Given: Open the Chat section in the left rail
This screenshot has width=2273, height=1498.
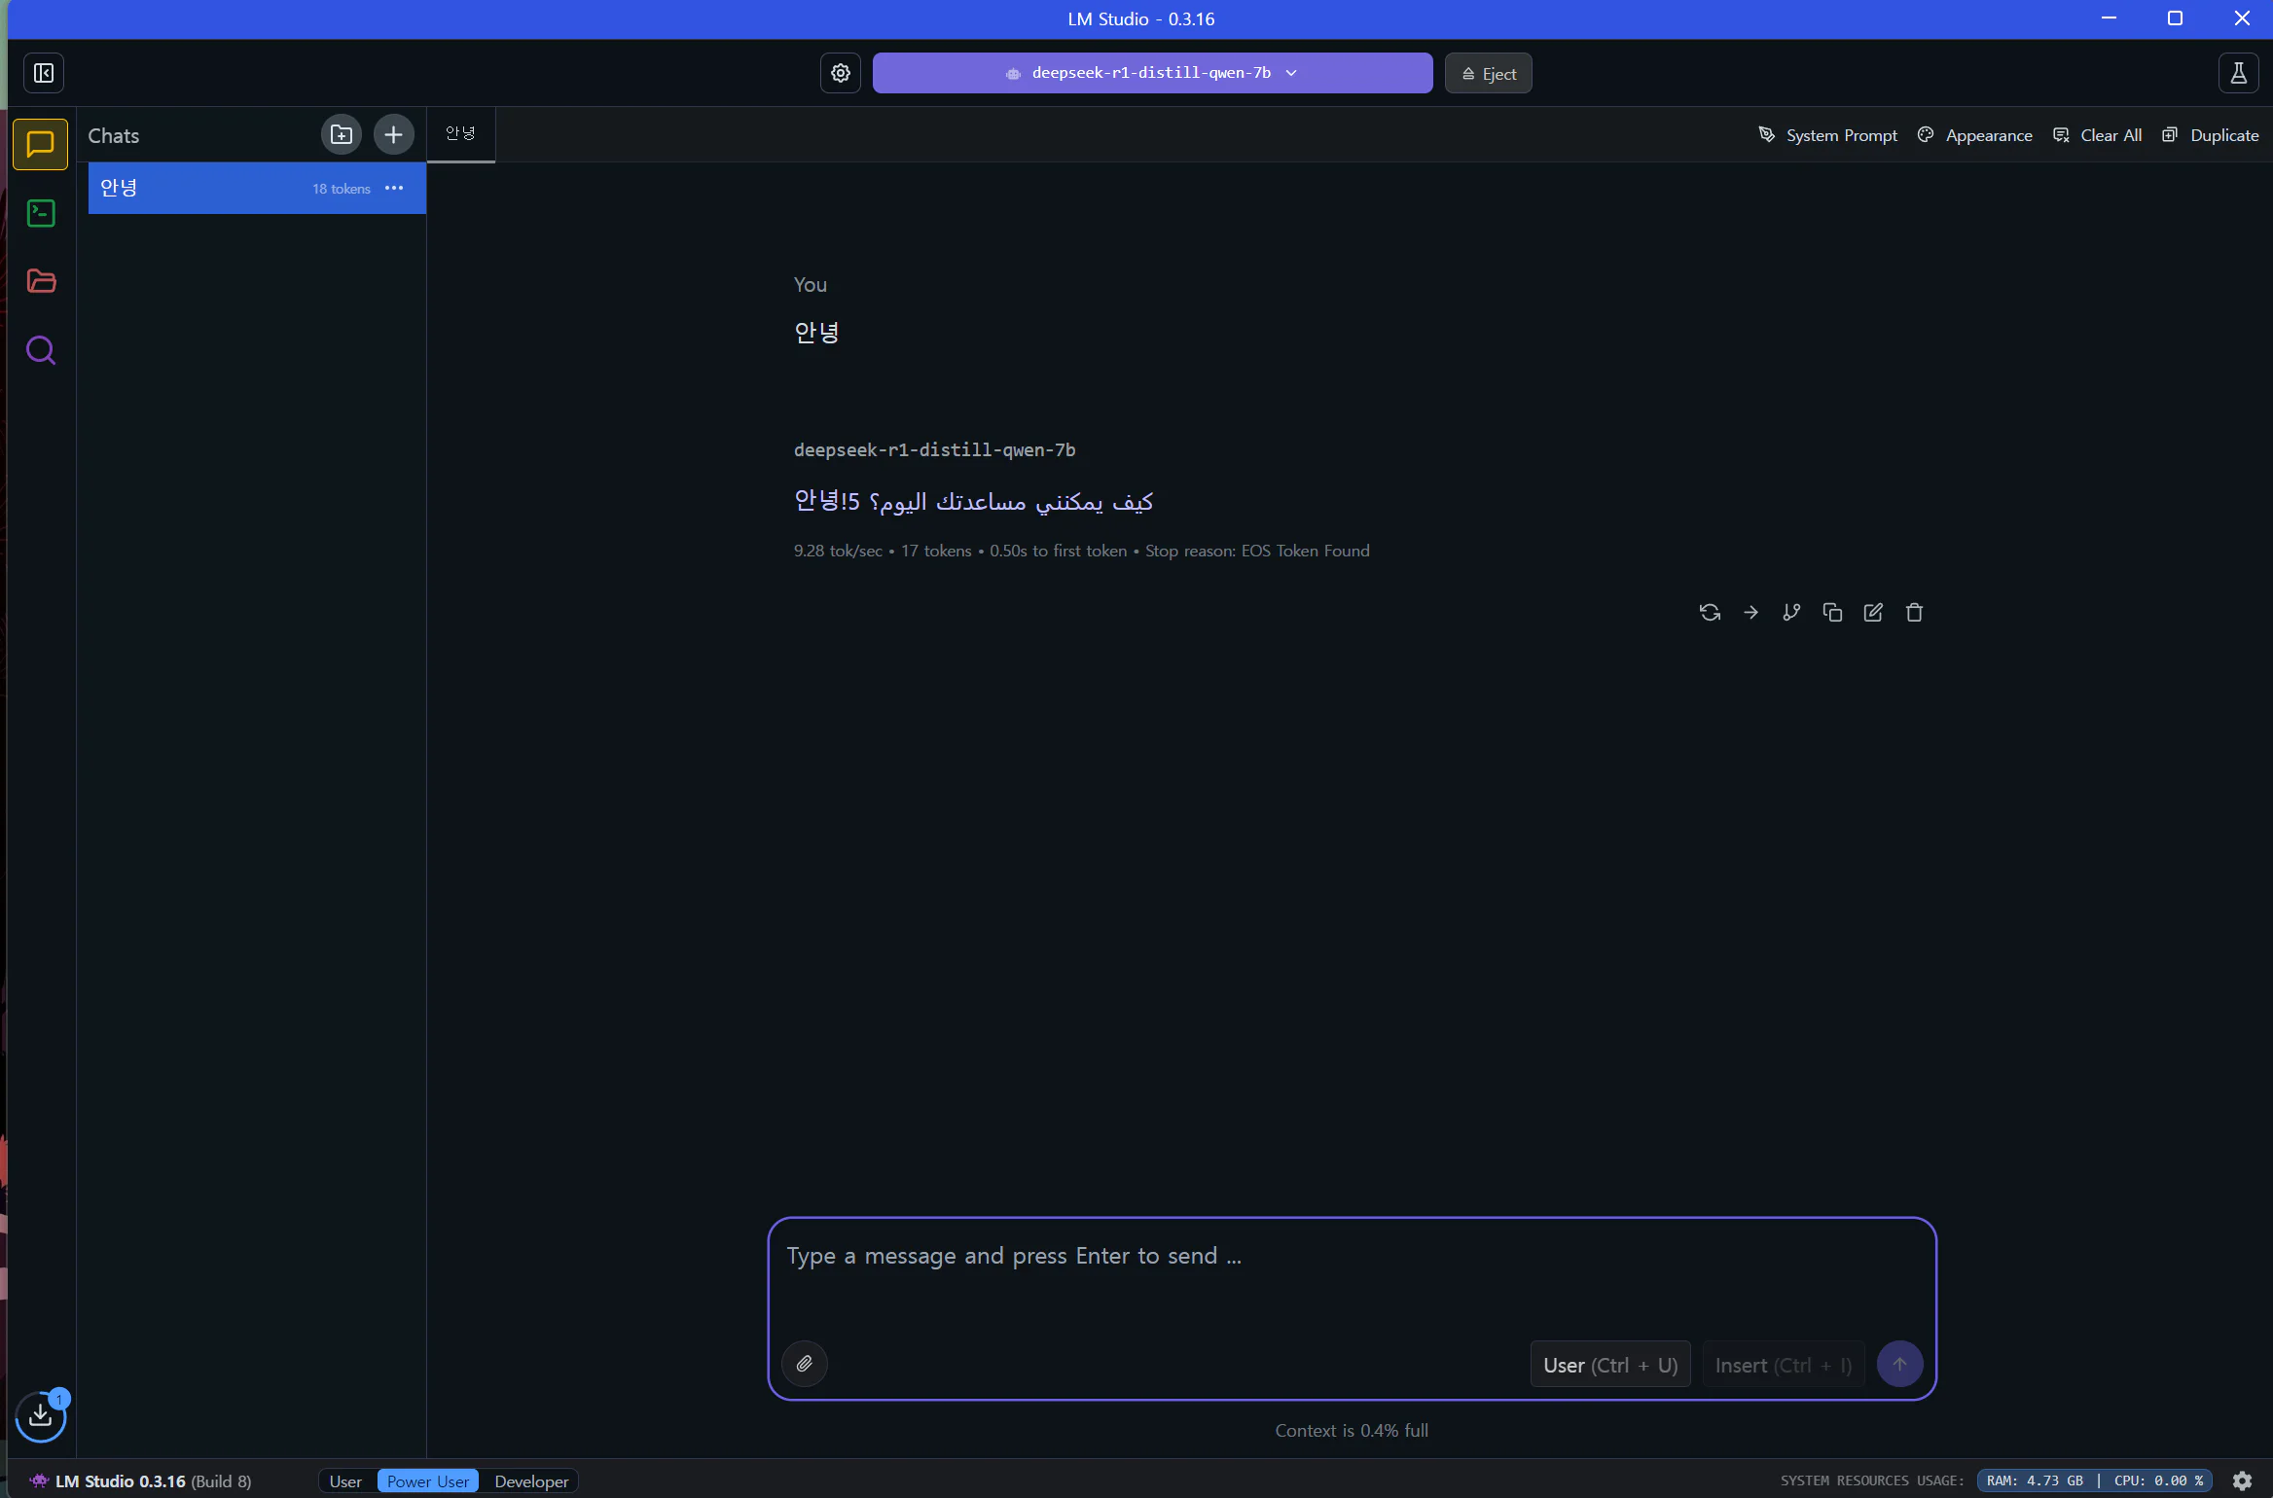Looking at the screenshot, I should [40, 144].
